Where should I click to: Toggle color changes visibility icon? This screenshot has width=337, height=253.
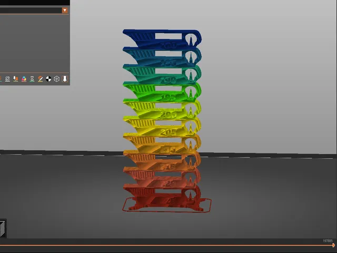click(x=24, y=79)
